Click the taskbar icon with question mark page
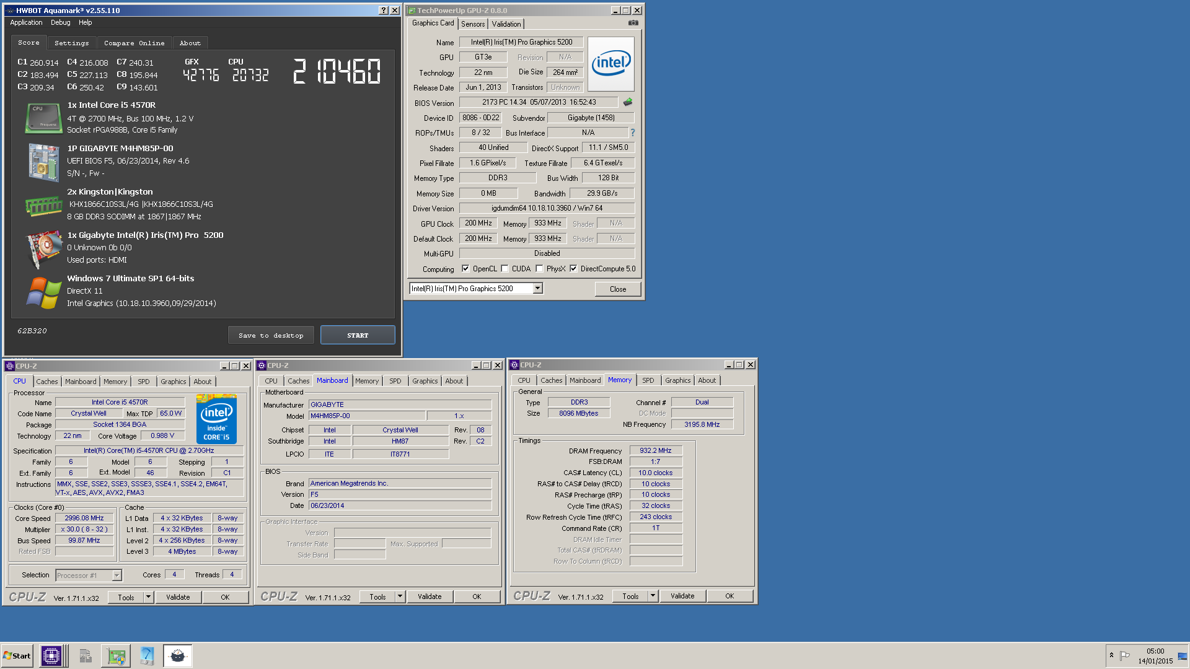This screenshot has width=1190, height=669. coord(147,656)
